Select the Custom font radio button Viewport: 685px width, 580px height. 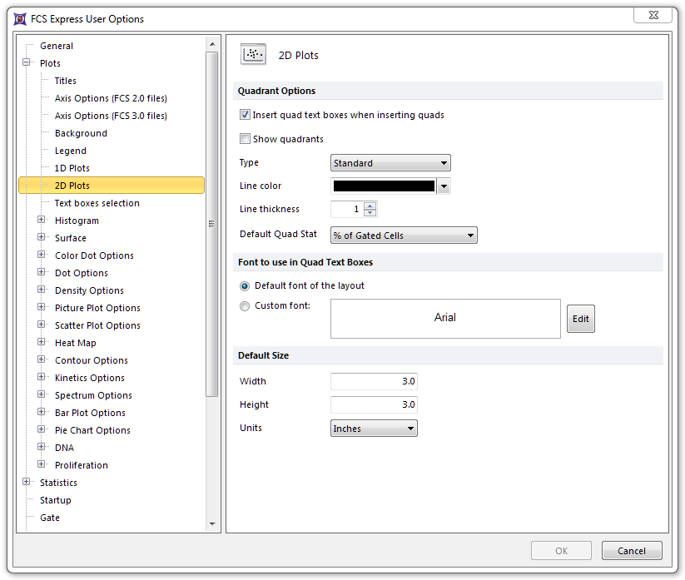point(245,306)
